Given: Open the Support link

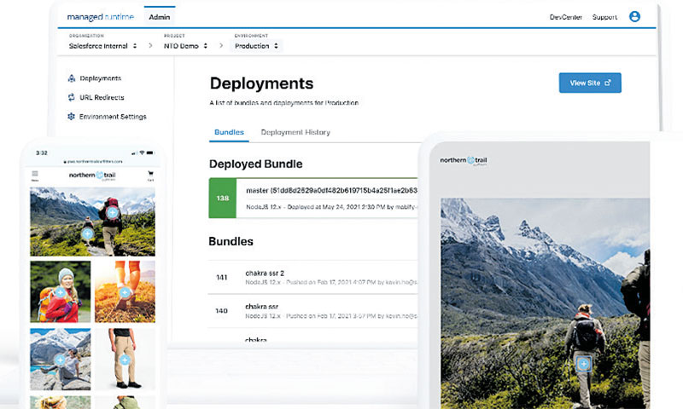Looking at the screenshot, I should (x=604, y=17).
